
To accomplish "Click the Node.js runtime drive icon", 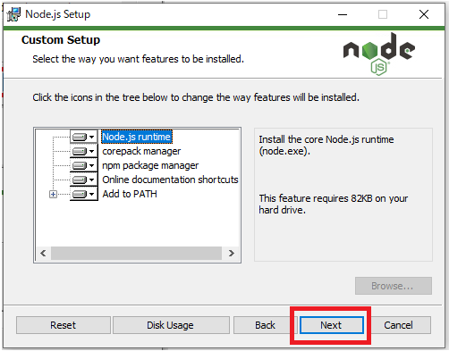I will [80, 137].
